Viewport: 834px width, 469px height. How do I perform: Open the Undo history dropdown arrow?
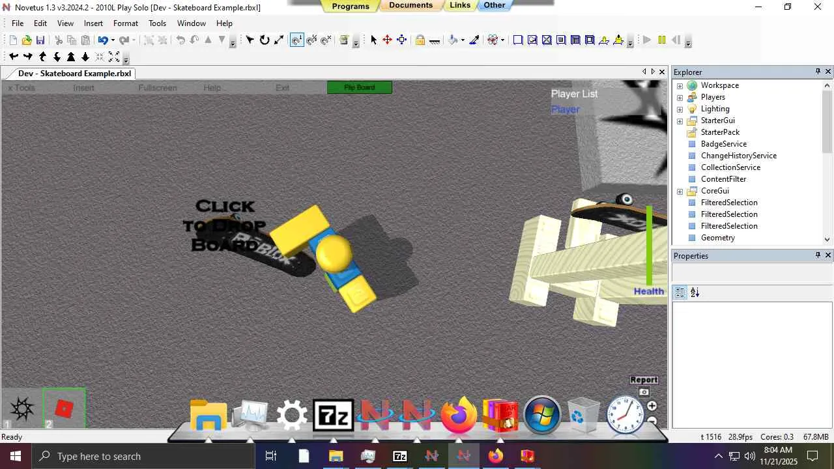pos(112,40)
